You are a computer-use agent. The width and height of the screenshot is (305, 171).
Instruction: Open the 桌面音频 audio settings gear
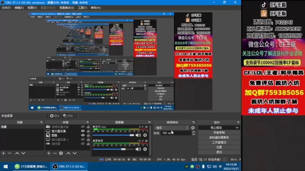pyautogui.click(x=145, y=149)
